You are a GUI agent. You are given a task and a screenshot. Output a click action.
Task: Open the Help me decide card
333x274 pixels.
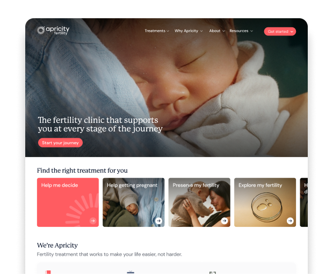click(68, 202)
